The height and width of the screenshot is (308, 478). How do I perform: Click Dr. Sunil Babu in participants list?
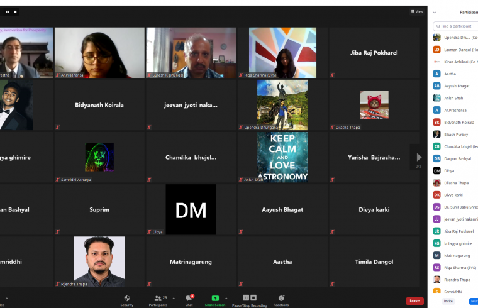coord(455,207)
